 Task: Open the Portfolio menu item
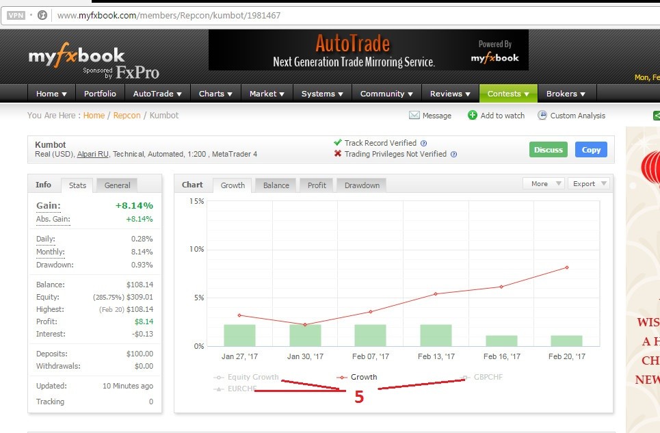click(x=100, y=94)
